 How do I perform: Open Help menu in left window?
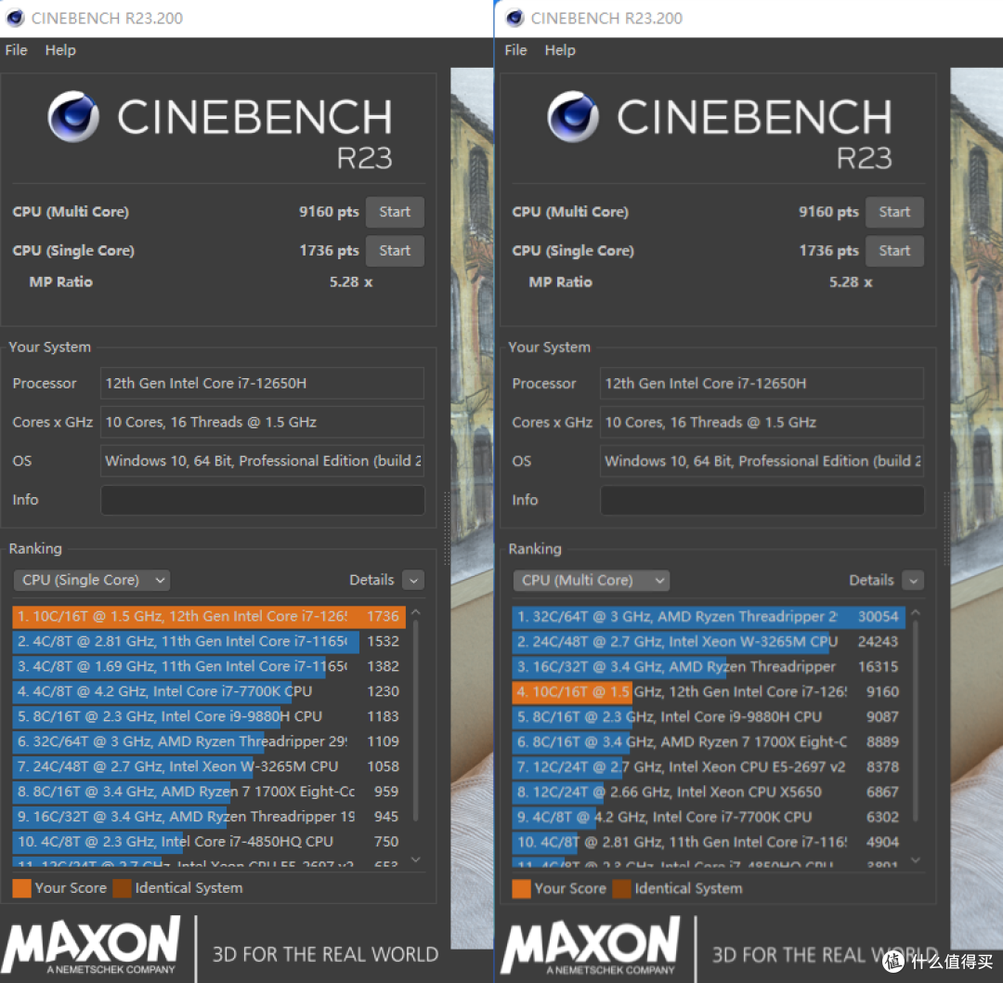60,50
